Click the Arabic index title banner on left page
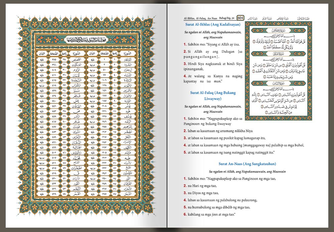Screen dimensions: 334x232 pos(87,40)
